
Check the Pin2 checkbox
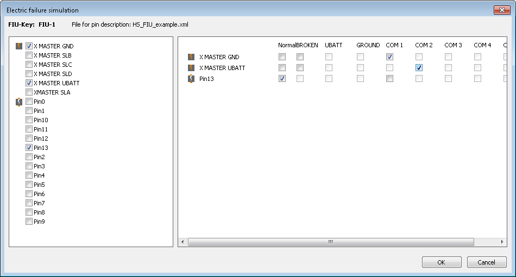[29, 156]
